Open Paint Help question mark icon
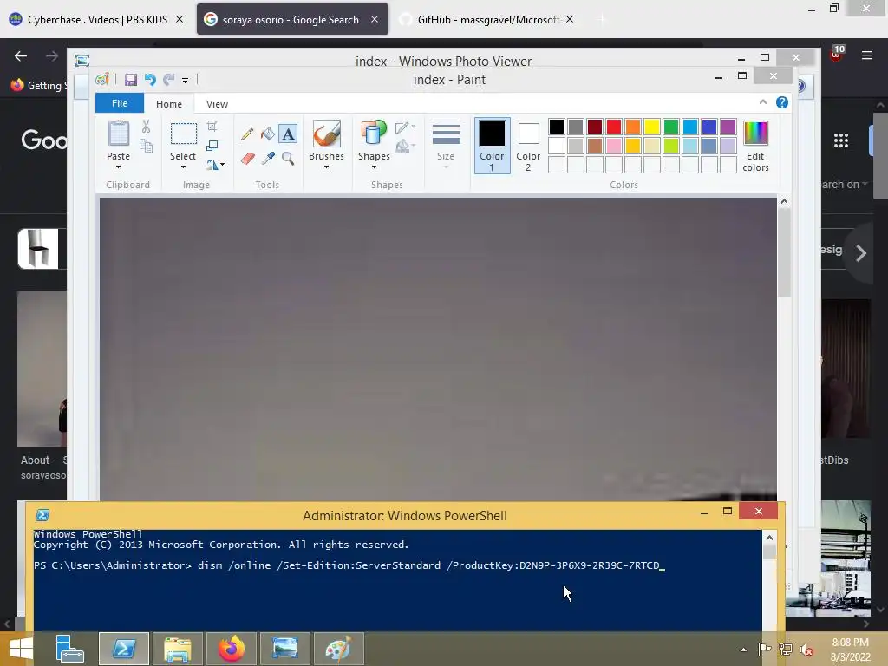Viewport: 888px width, 666px height. pos(782,102)
